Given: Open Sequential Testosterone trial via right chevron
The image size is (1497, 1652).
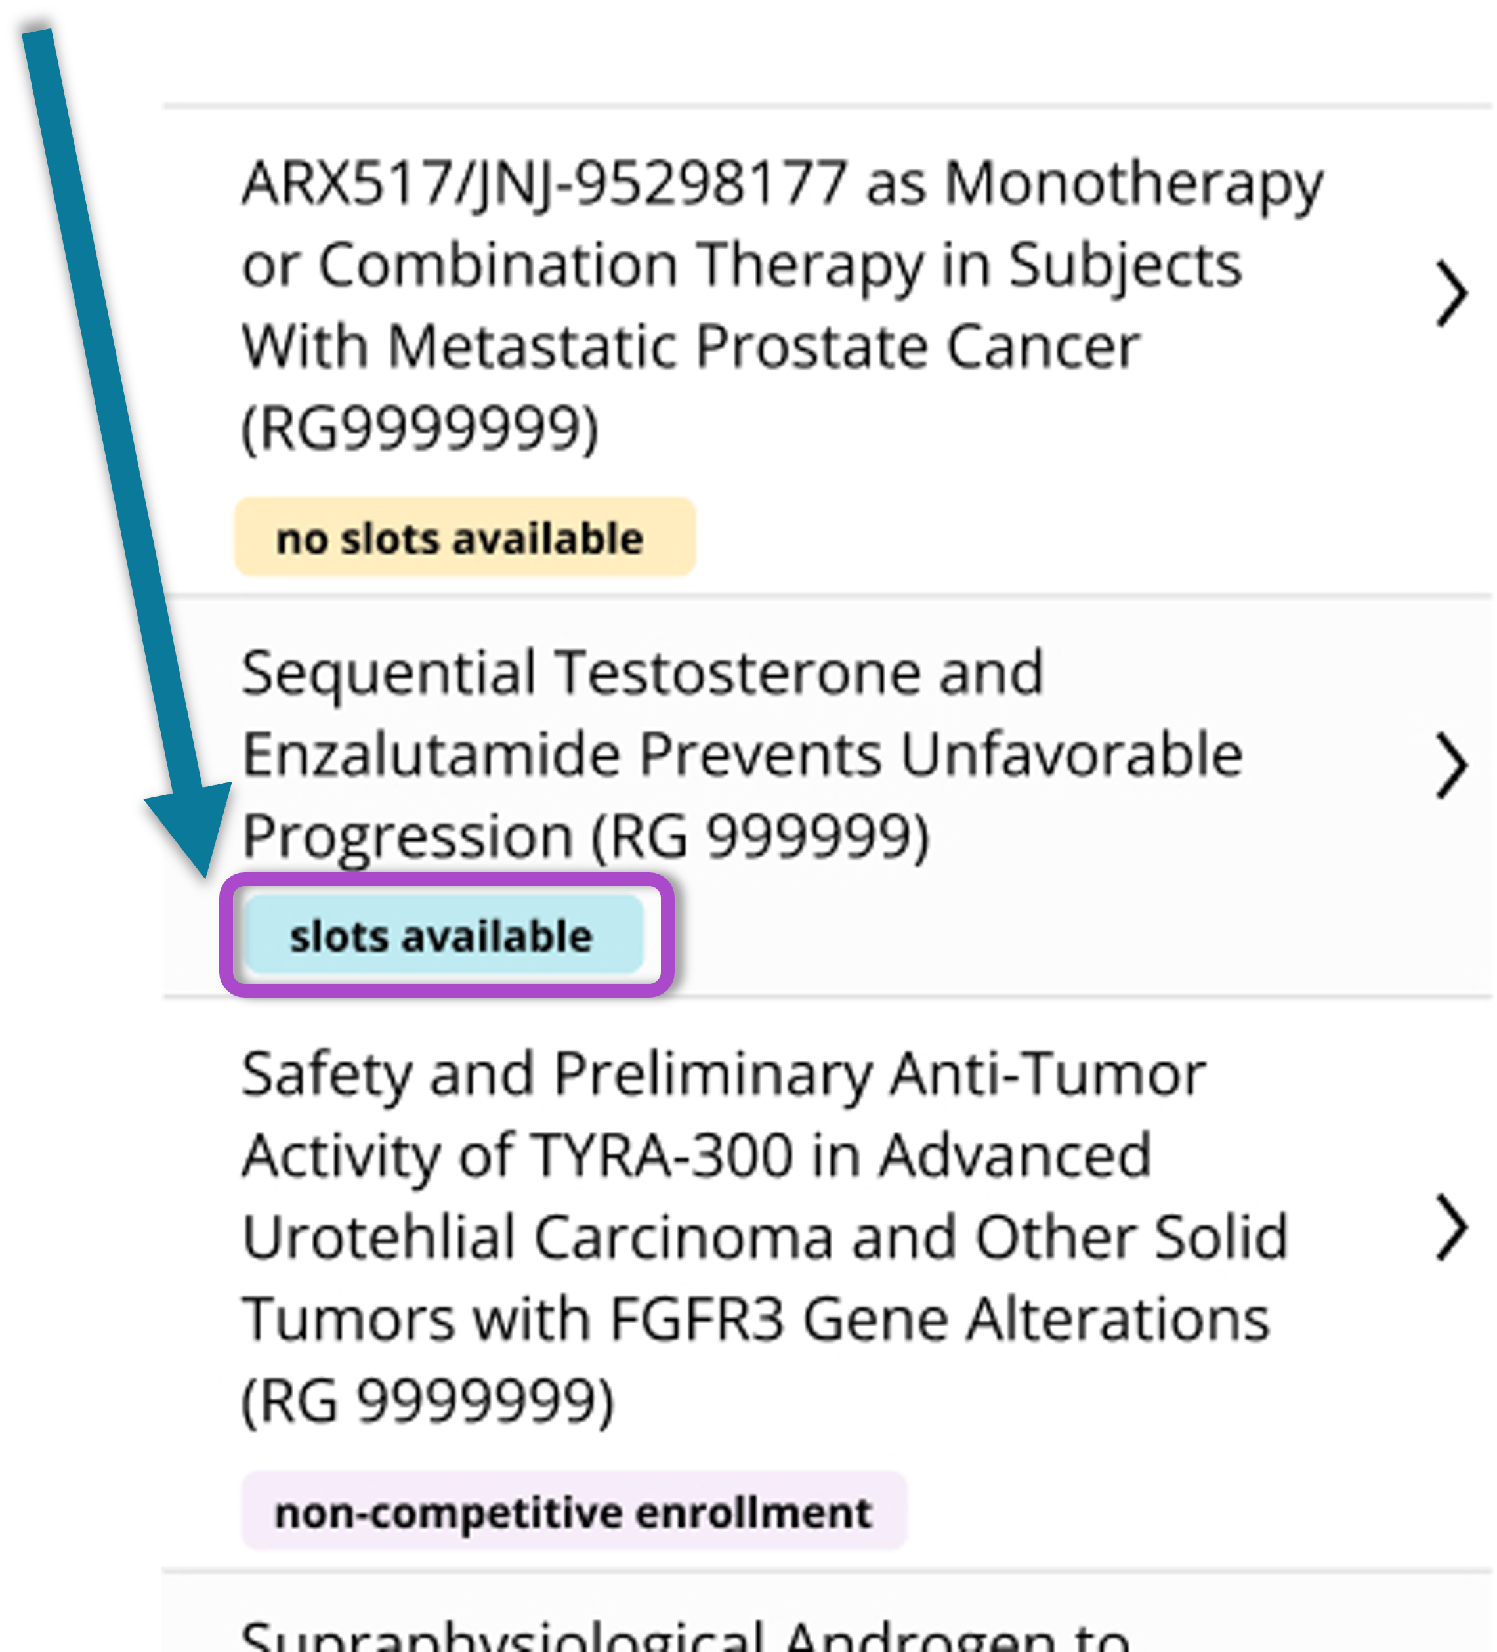Looking at the screenshot, I should (1451, 765).
